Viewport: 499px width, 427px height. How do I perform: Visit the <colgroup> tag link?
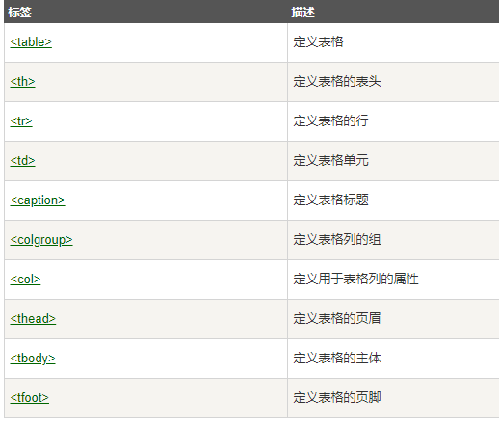coord(41,240)
